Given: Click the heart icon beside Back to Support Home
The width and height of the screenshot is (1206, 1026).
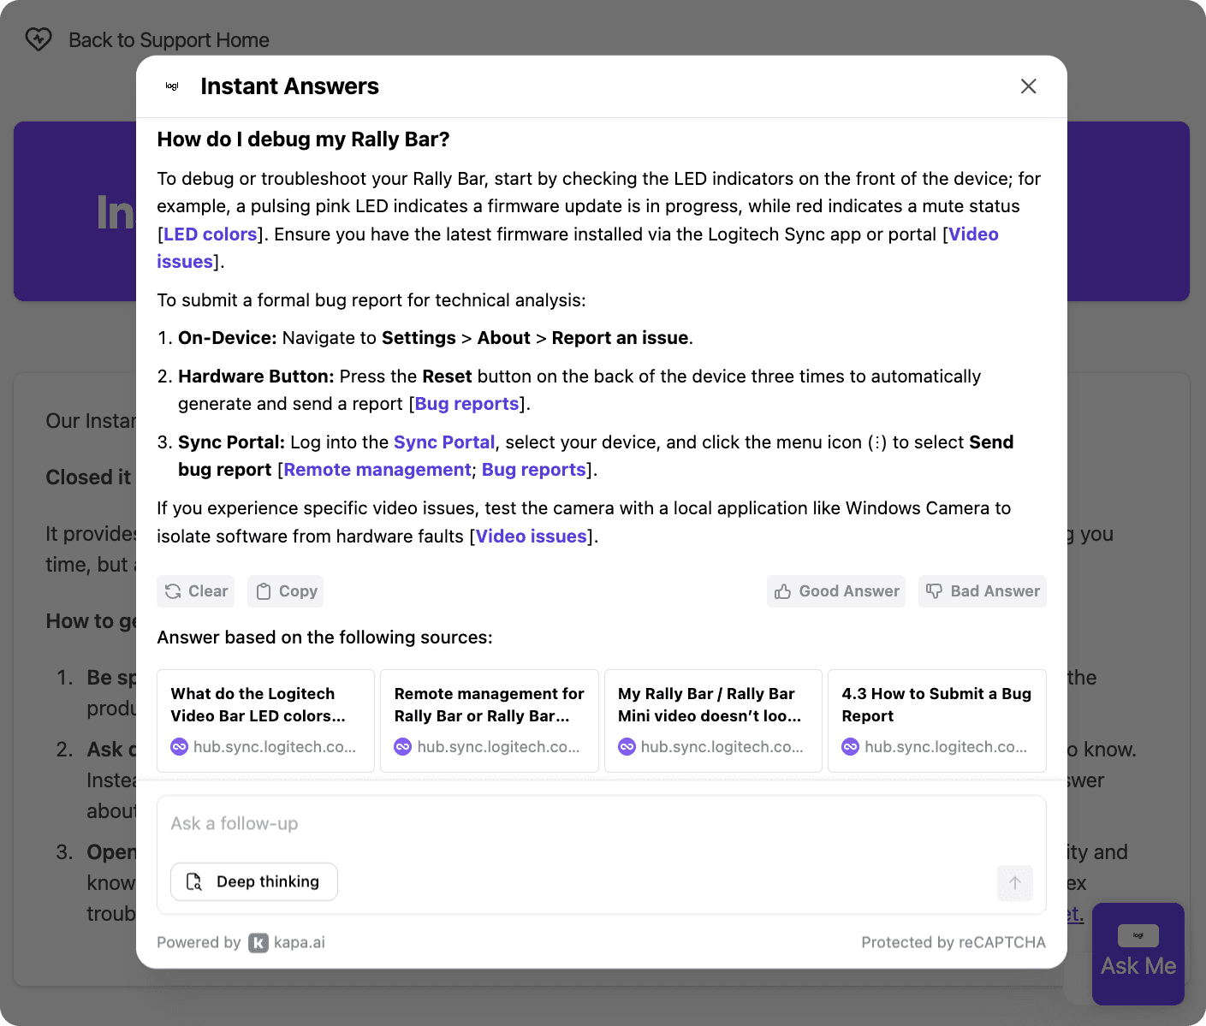Looking at the screenshot, I should coord(39,39).
